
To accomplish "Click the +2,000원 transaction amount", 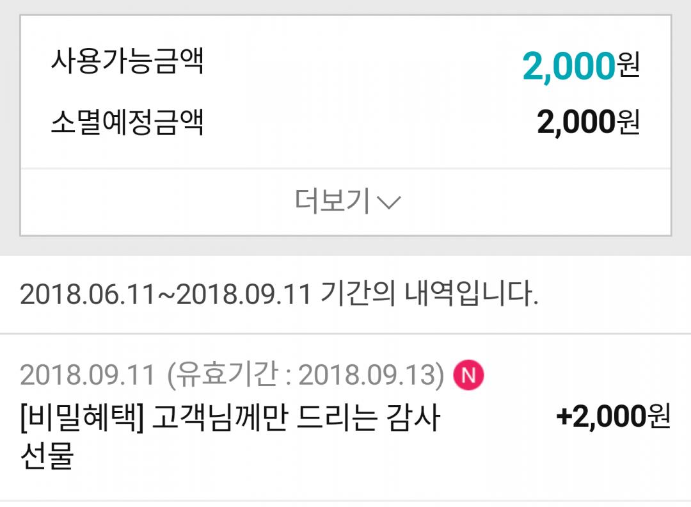I will [613, 418].
